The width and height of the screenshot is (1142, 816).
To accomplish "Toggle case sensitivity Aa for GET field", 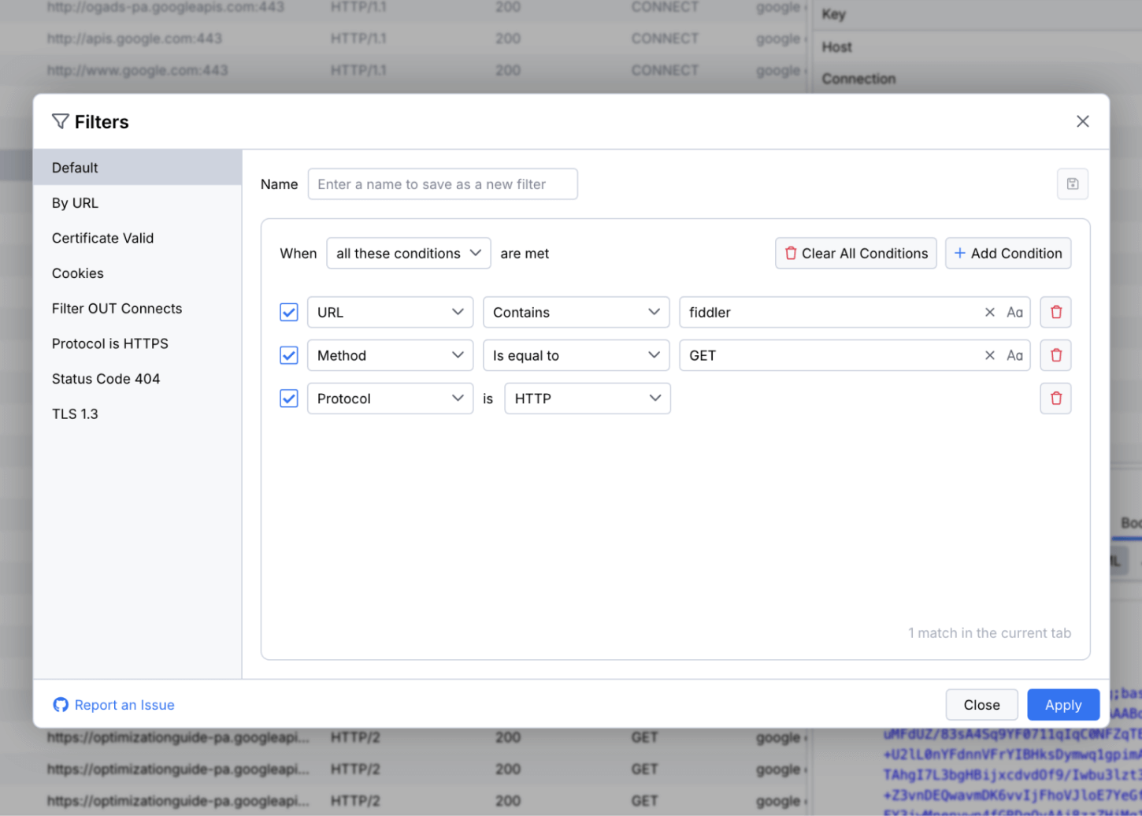I will 1014,355.
